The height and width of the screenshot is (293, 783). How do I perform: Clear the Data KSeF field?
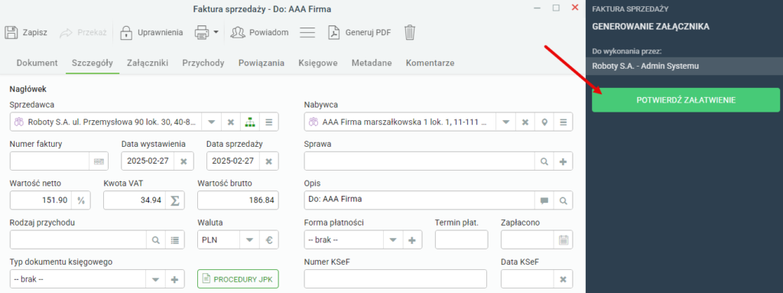tap(564, 279)
